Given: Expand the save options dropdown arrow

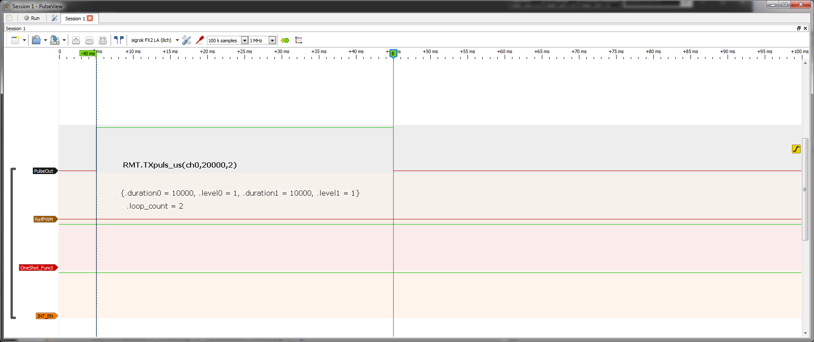Looking at the screenshot, I should (x=64, y=40).
